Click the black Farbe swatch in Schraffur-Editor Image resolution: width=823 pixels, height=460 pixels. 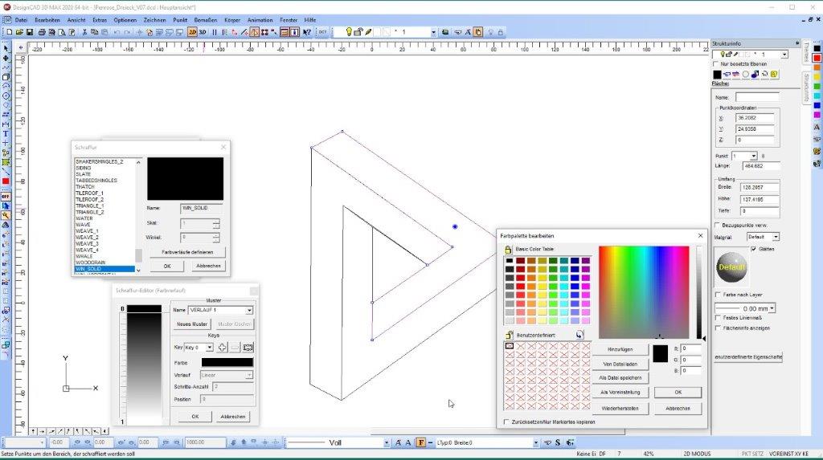pyautogui.click(x=227, y=362)
